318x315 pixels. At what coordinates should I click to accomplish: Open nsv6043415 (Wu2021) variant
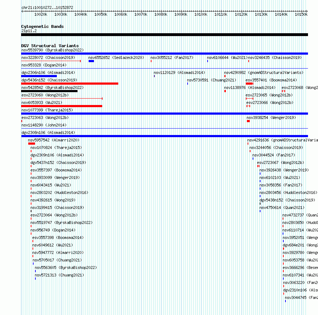click(x=51, y=185)
